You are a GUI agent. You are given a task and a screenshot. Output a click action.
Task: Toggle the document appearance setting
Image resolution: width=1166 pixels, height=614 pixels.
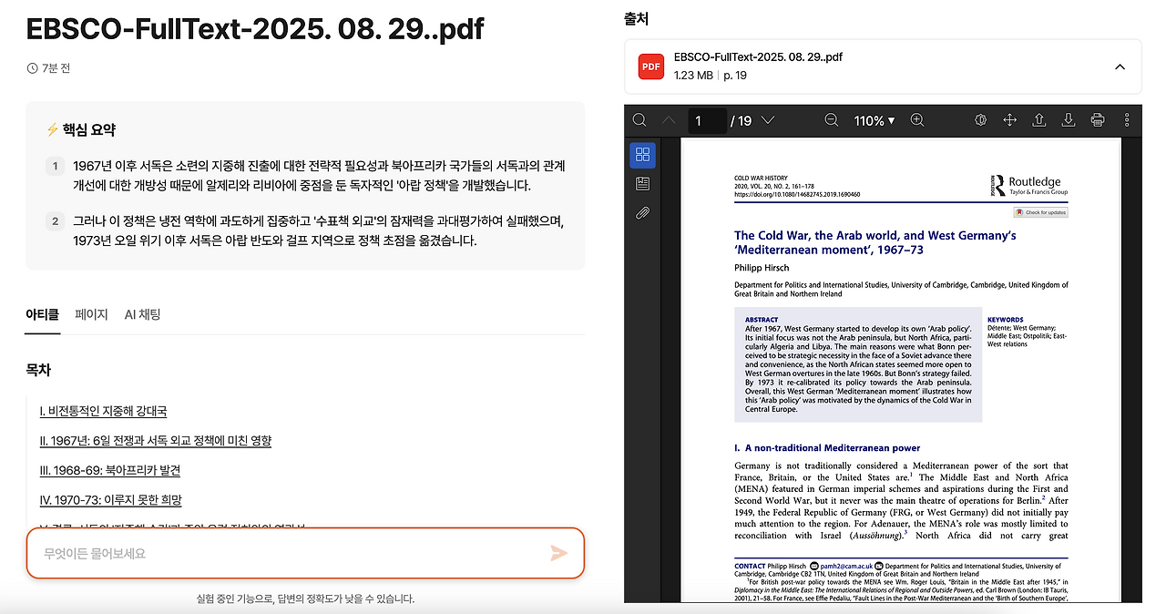tap(980, 119)
